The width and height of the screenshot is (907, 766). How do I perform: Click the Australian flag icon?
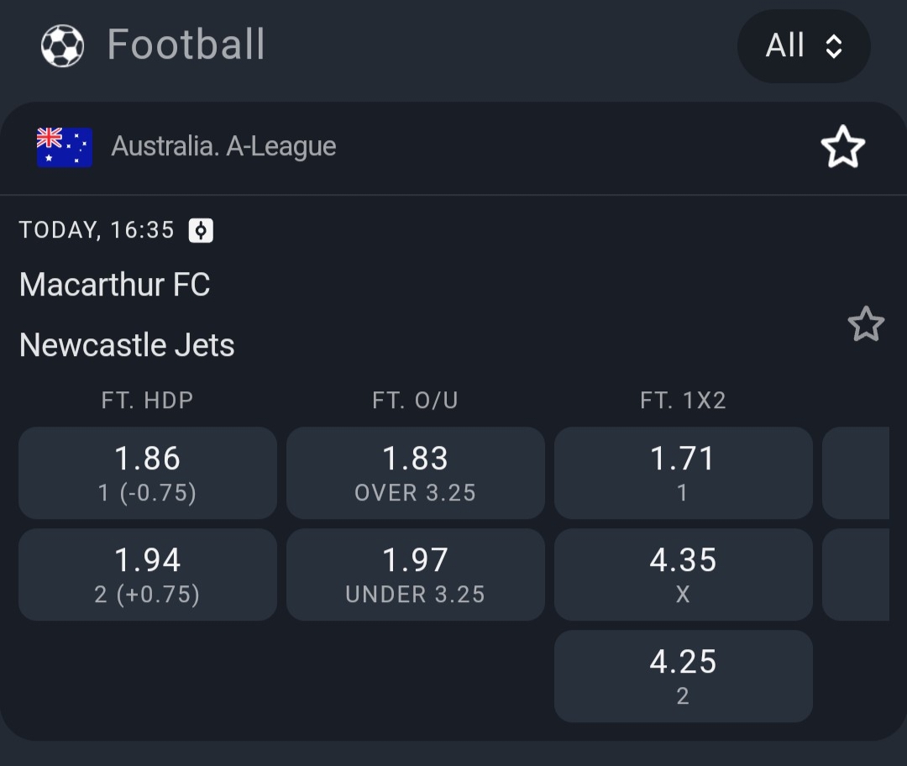pos(65,147)
